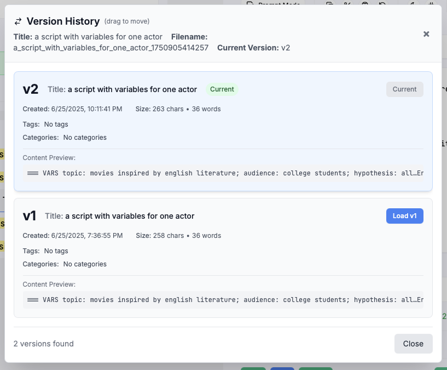Click the gray Current button on v2
The width and height of the screenshot is (447, 370).
404,89
